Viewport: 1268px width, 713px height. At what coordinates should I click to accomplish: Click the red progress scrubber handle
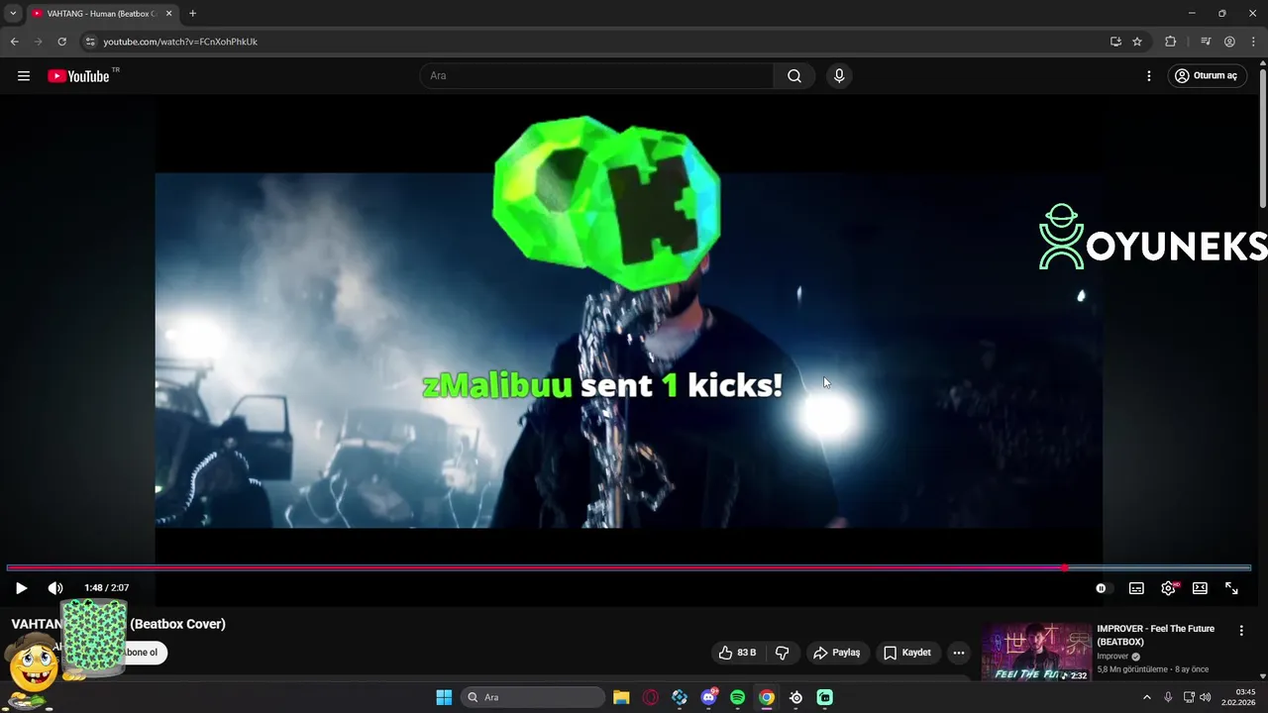[1064, 567]
